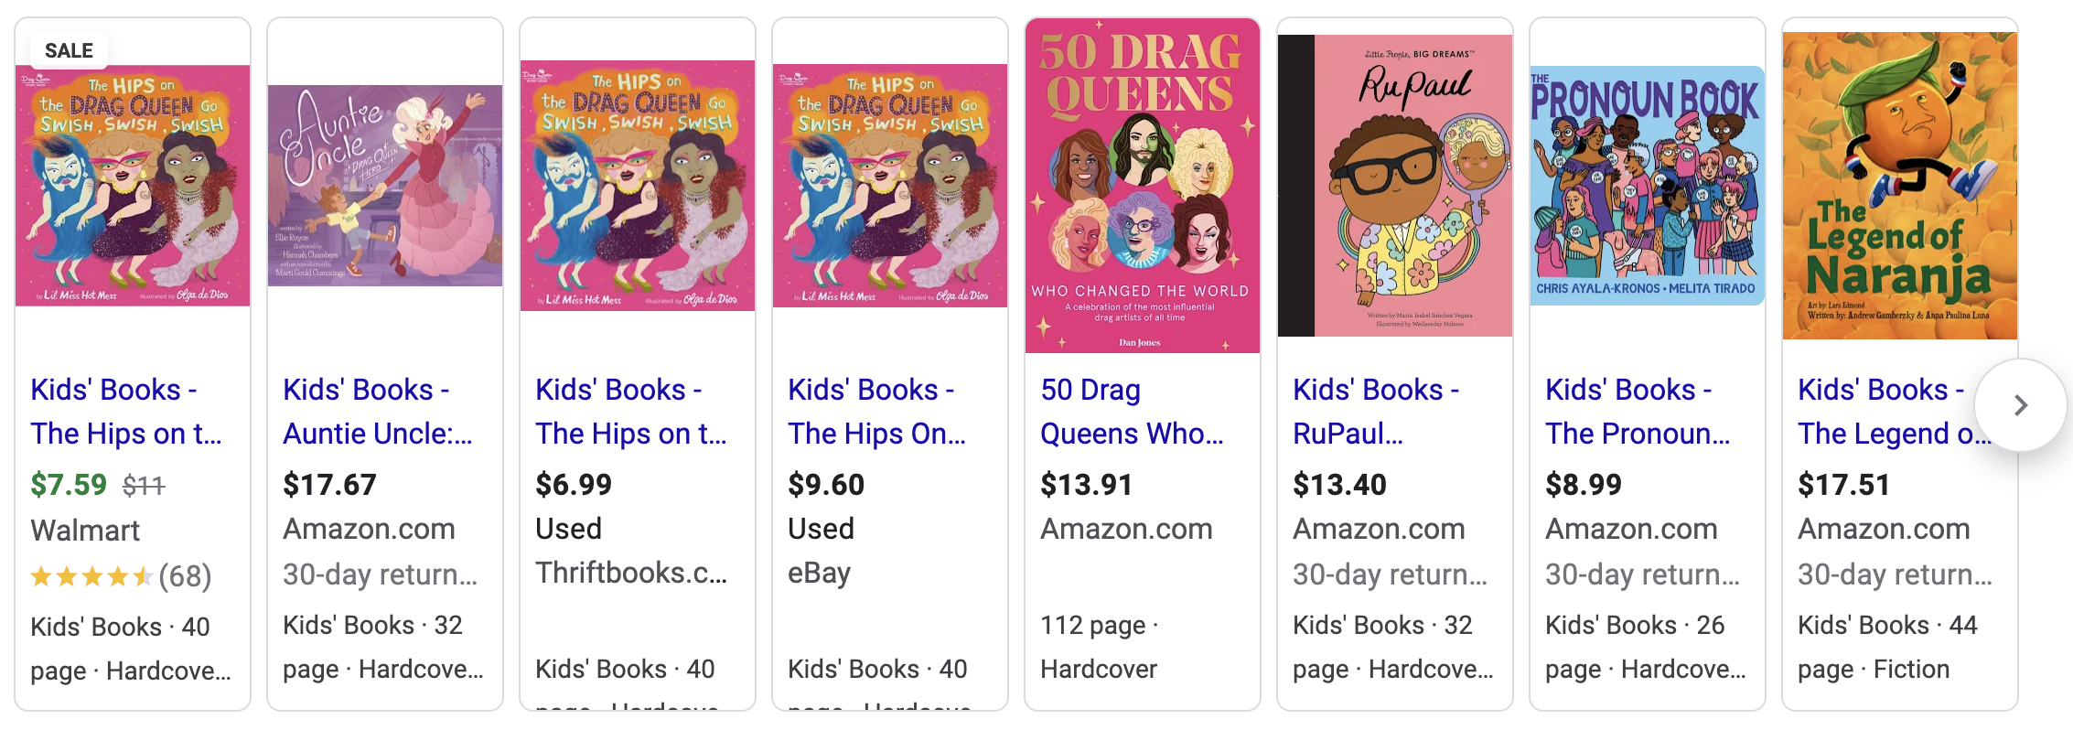2073x730 pixels.
Task: Click the 68 reviews star rating
Action: pyautogui.click(x=121, y=576)
